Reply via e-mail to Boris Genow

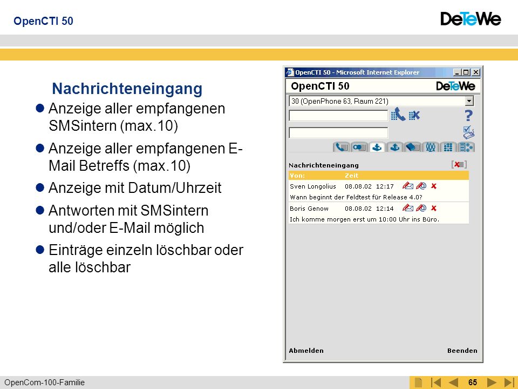point(421,208)
